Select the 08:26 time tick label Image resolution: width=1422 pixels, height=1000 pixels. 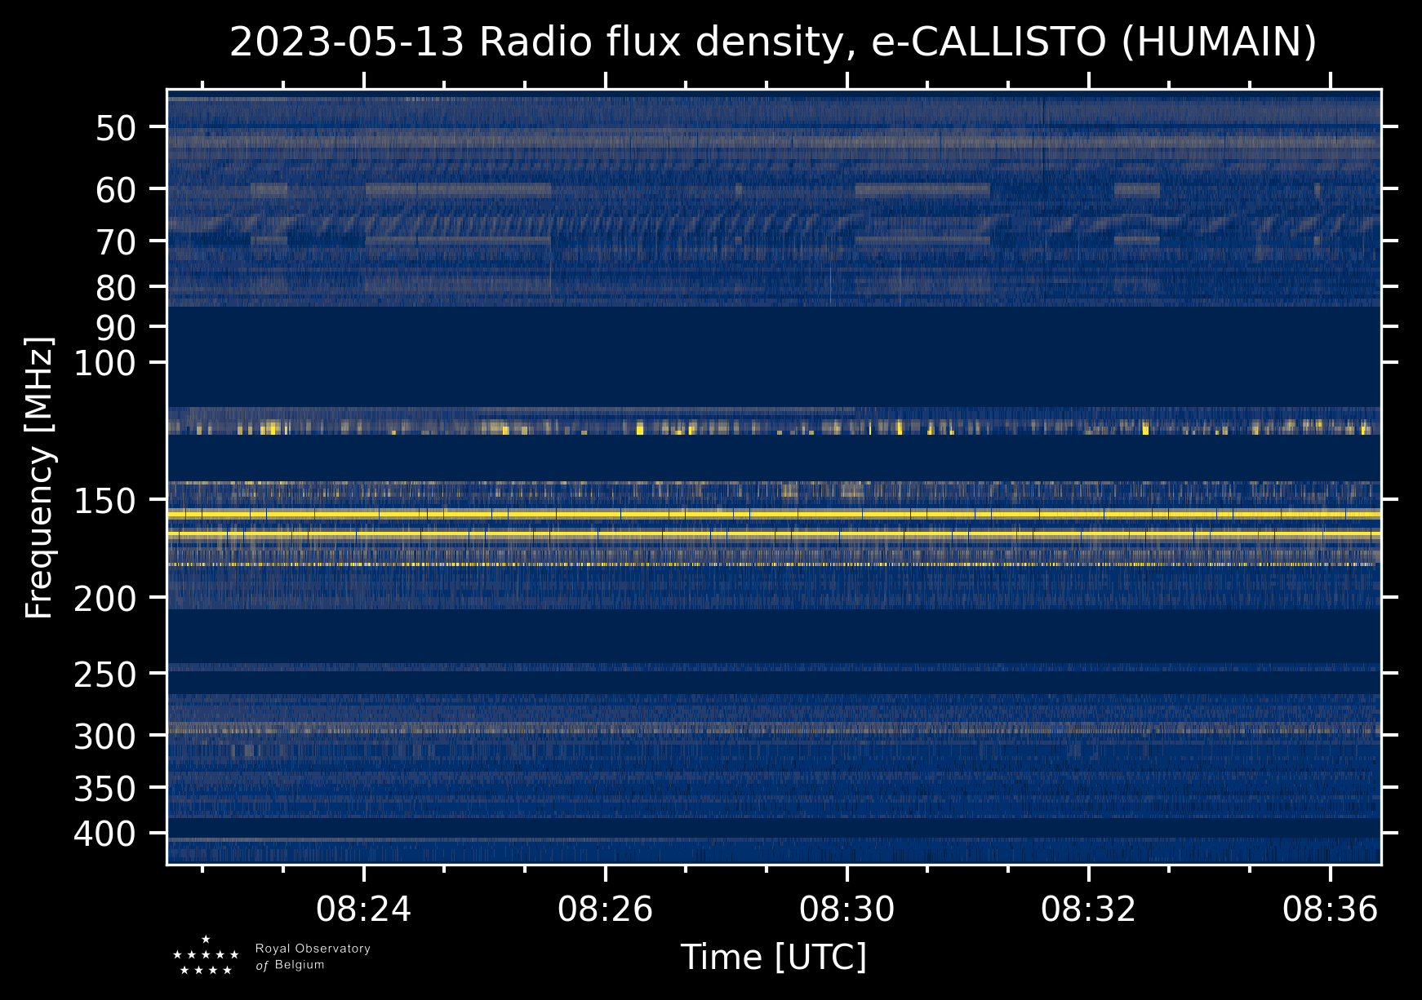[605, 909]
